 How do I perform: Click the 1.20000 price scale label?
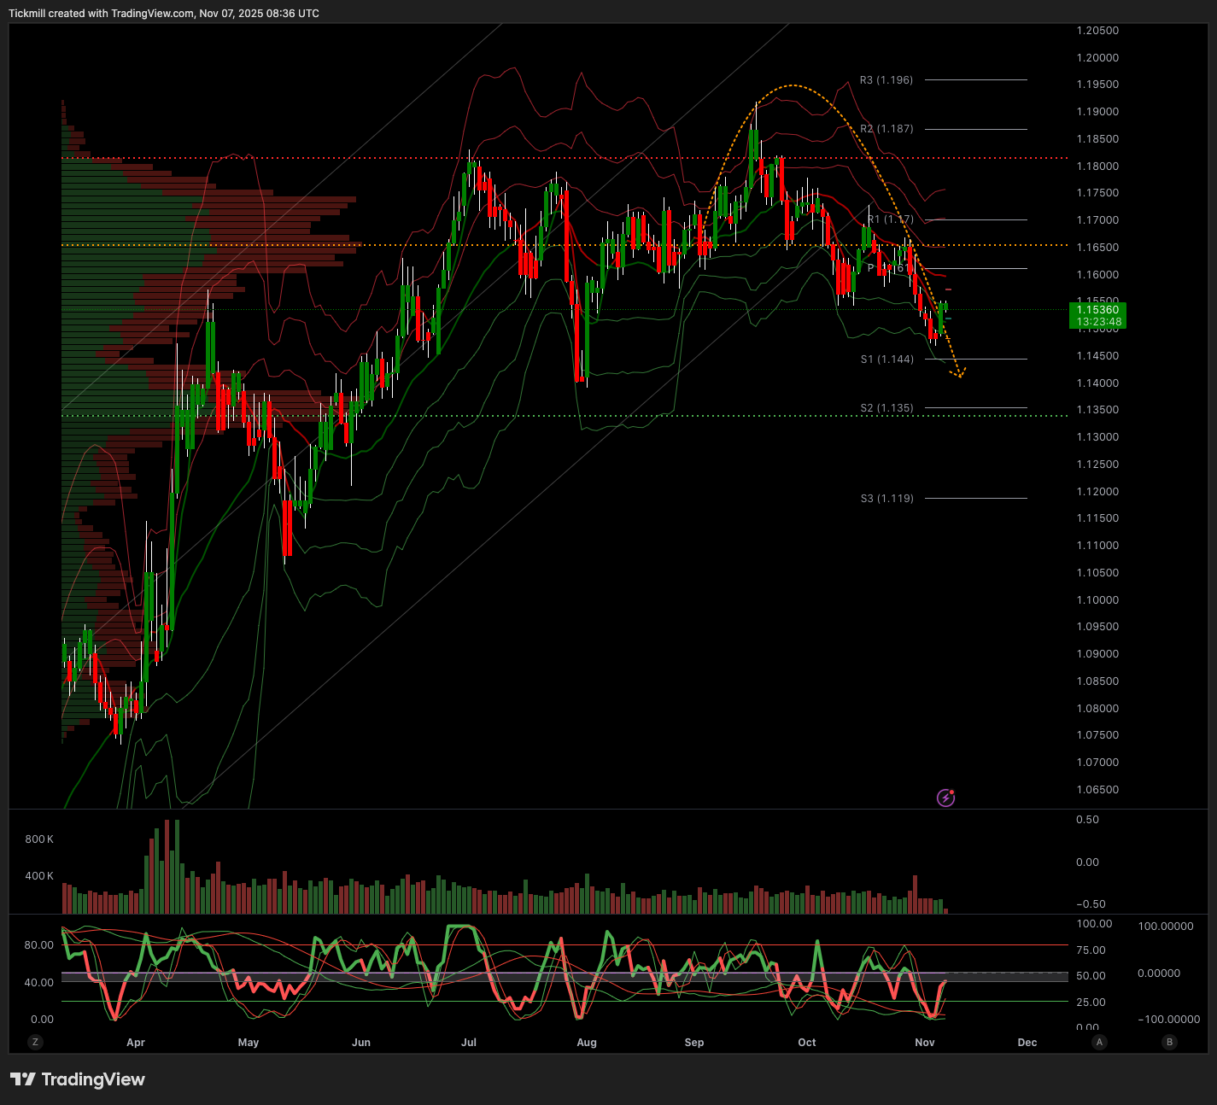[x=1097, y=58]
